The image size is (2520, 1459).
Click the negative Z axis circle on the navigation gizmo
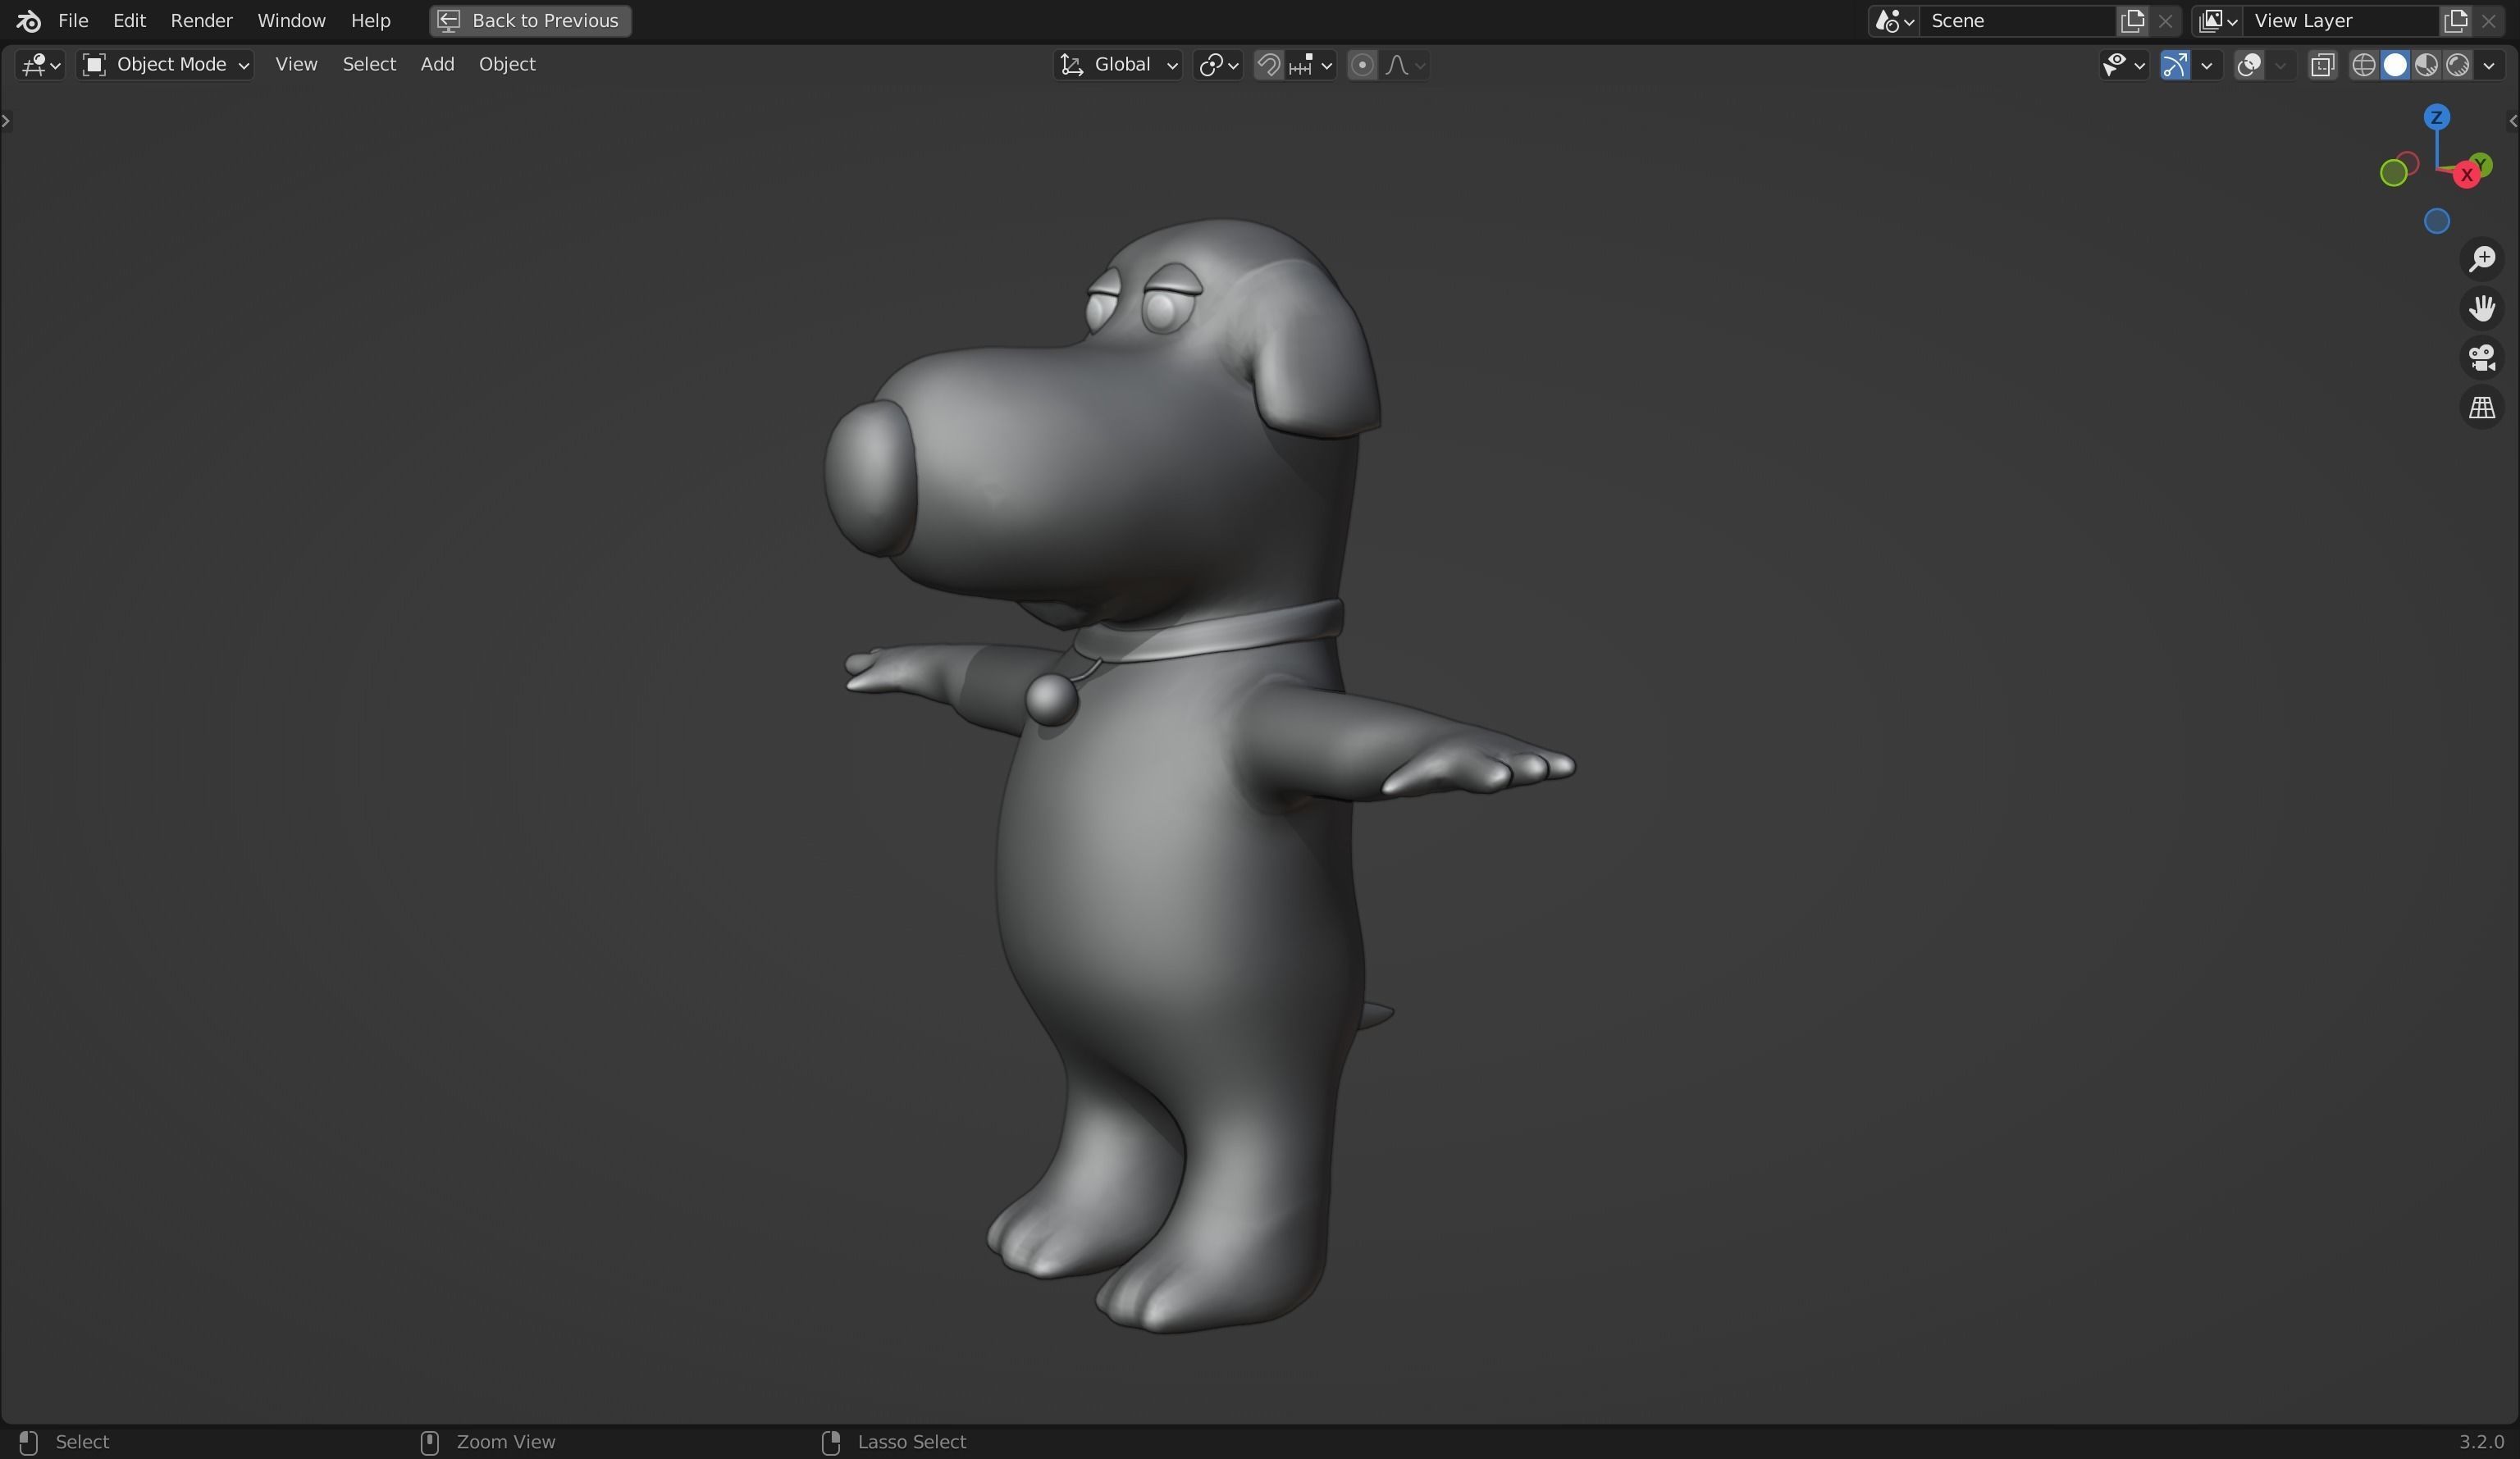click(2436, 221)
